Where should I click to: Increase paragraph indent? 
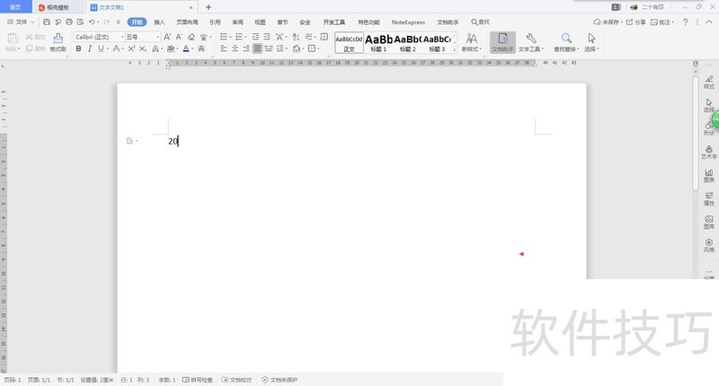tap(267, 37)
